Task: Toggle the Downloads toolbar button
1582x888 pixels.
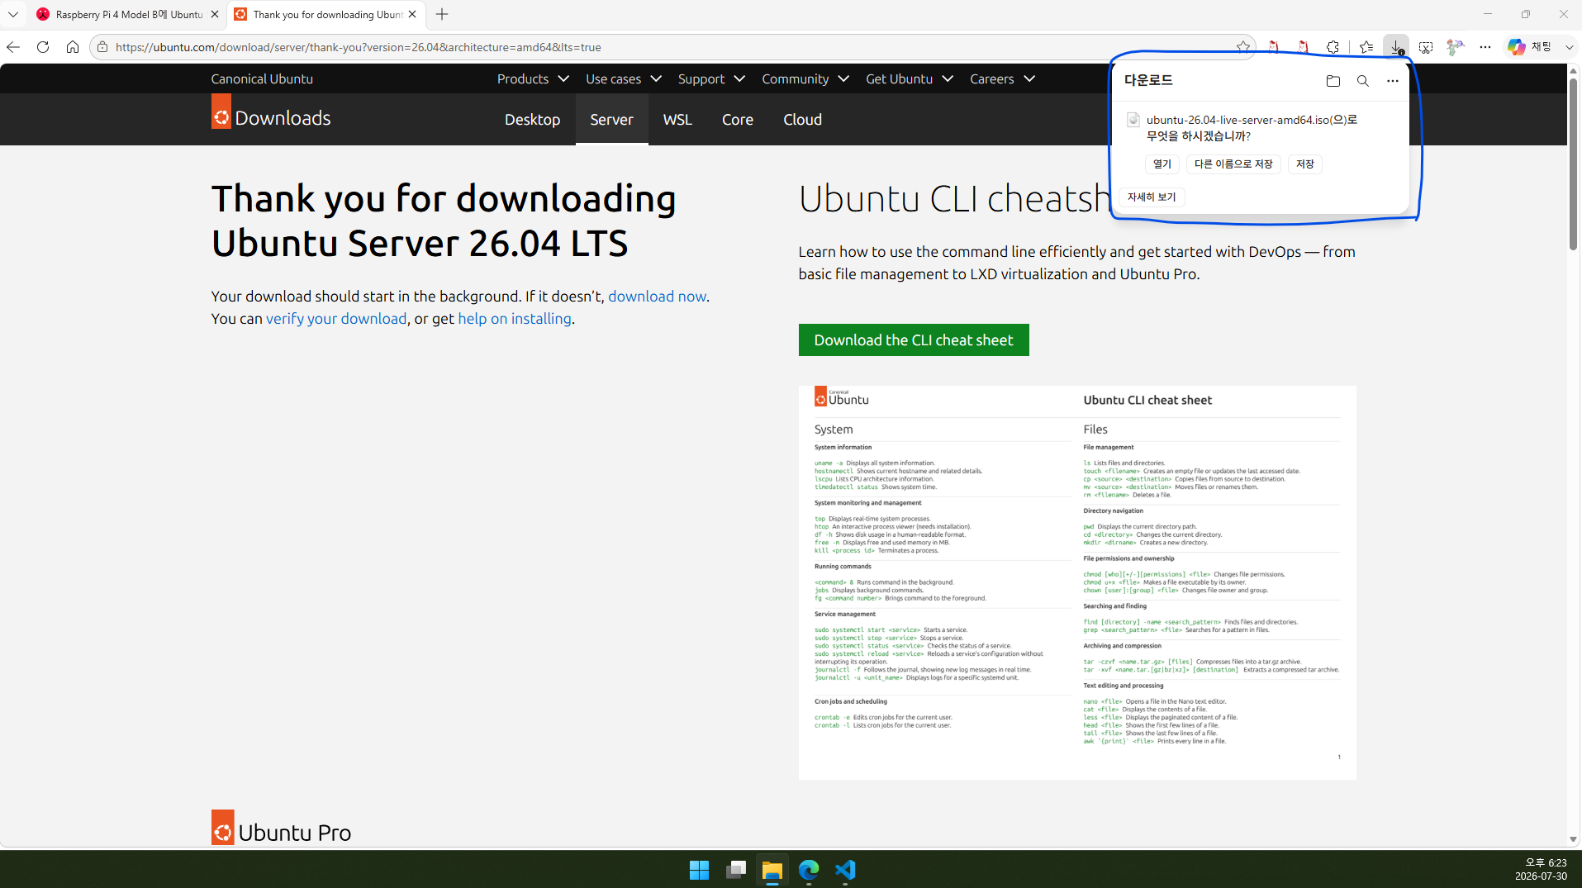Action: 1396,47
